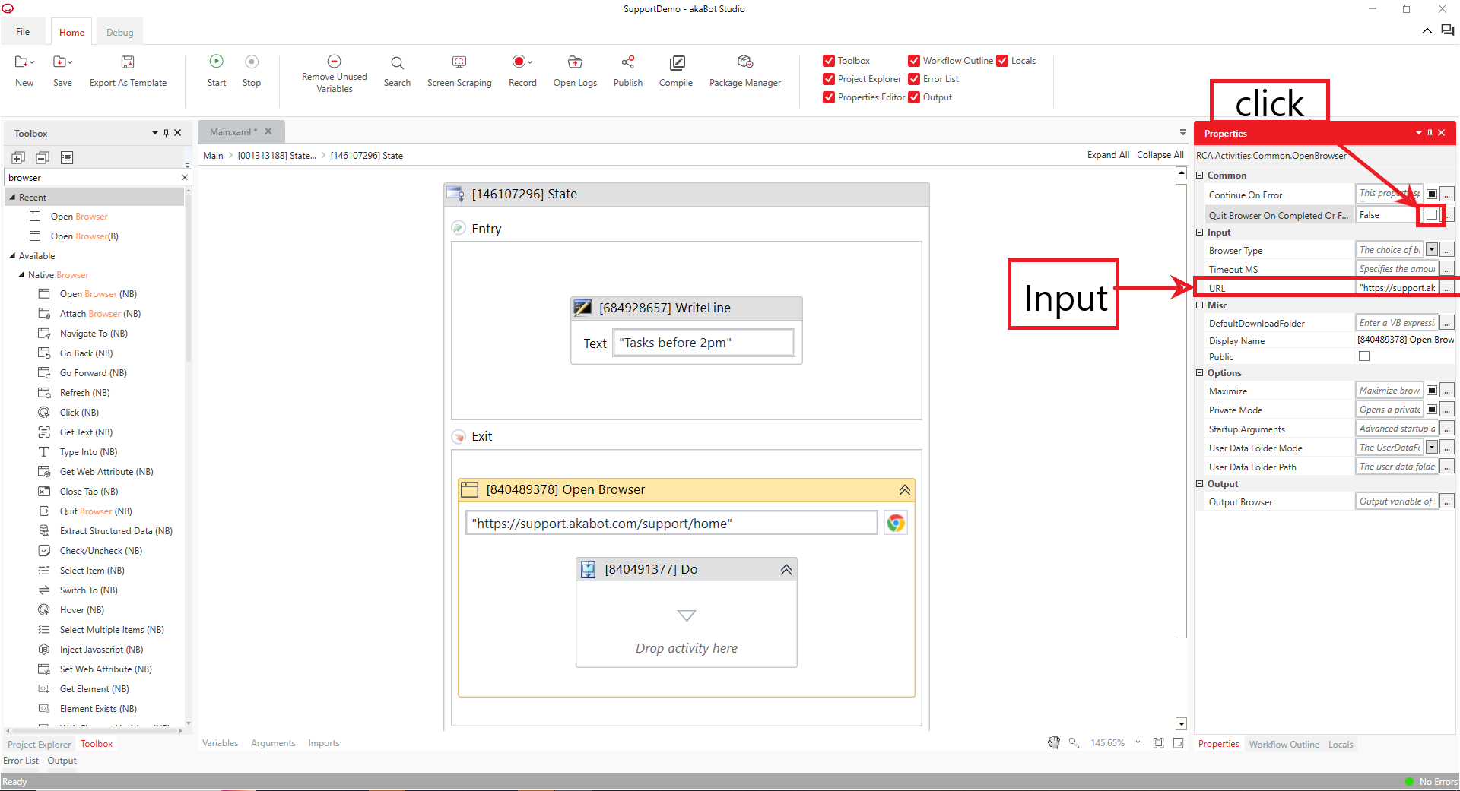Click the Open Logs icon
Image resolution: width=1460 pixels, height=791 pixels.
(x=575, y=62)
